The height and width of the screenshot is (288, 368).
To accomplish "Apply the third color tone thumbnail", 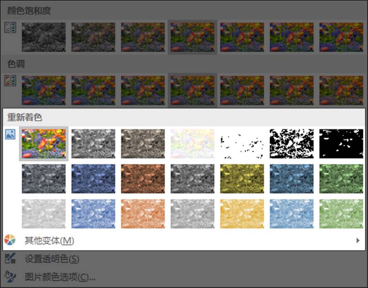I will click(143, 90).
